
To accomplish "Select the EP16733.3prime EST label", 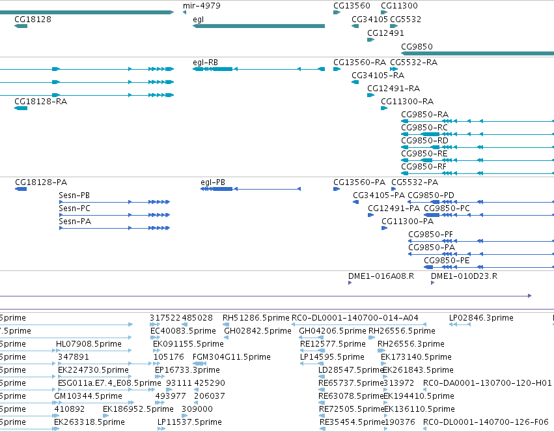I will click(187, 370).
